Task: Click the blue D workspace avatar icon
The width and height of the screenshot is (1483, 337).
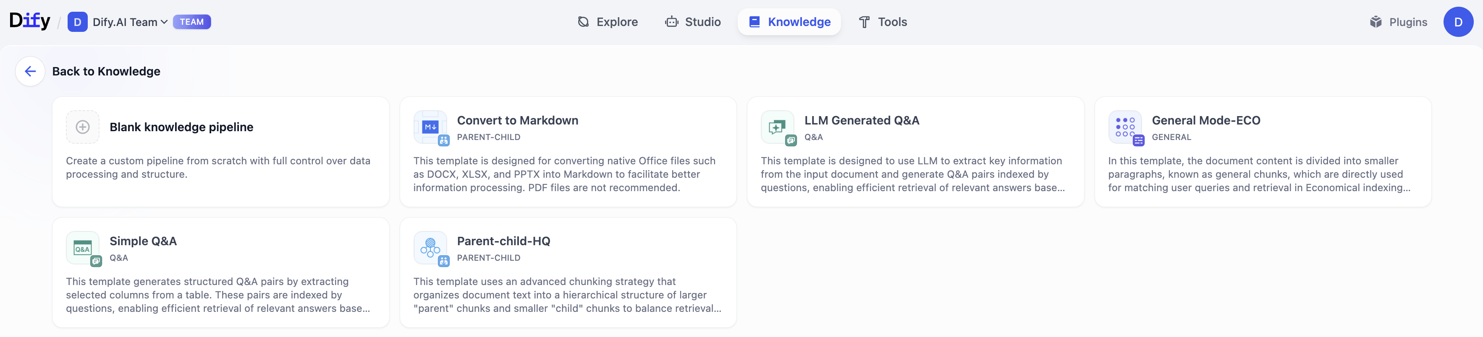Action: 77,22
